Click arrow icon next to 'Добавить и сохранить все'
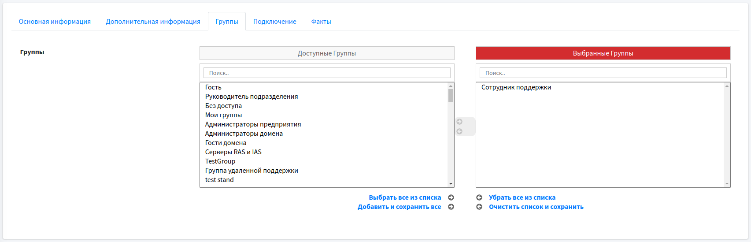 point(451,207)
